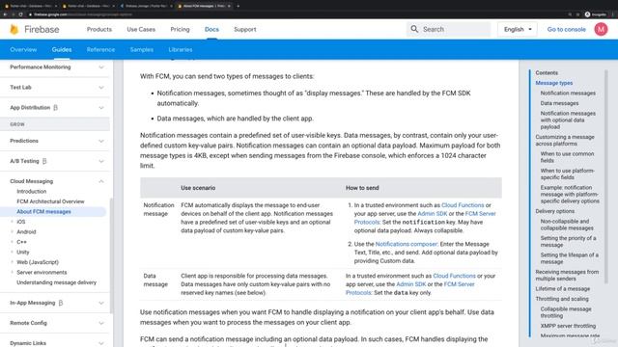Jump to Throttling and scaling in Contents
This screenshot has width=618, height=347.
(562, 299)
